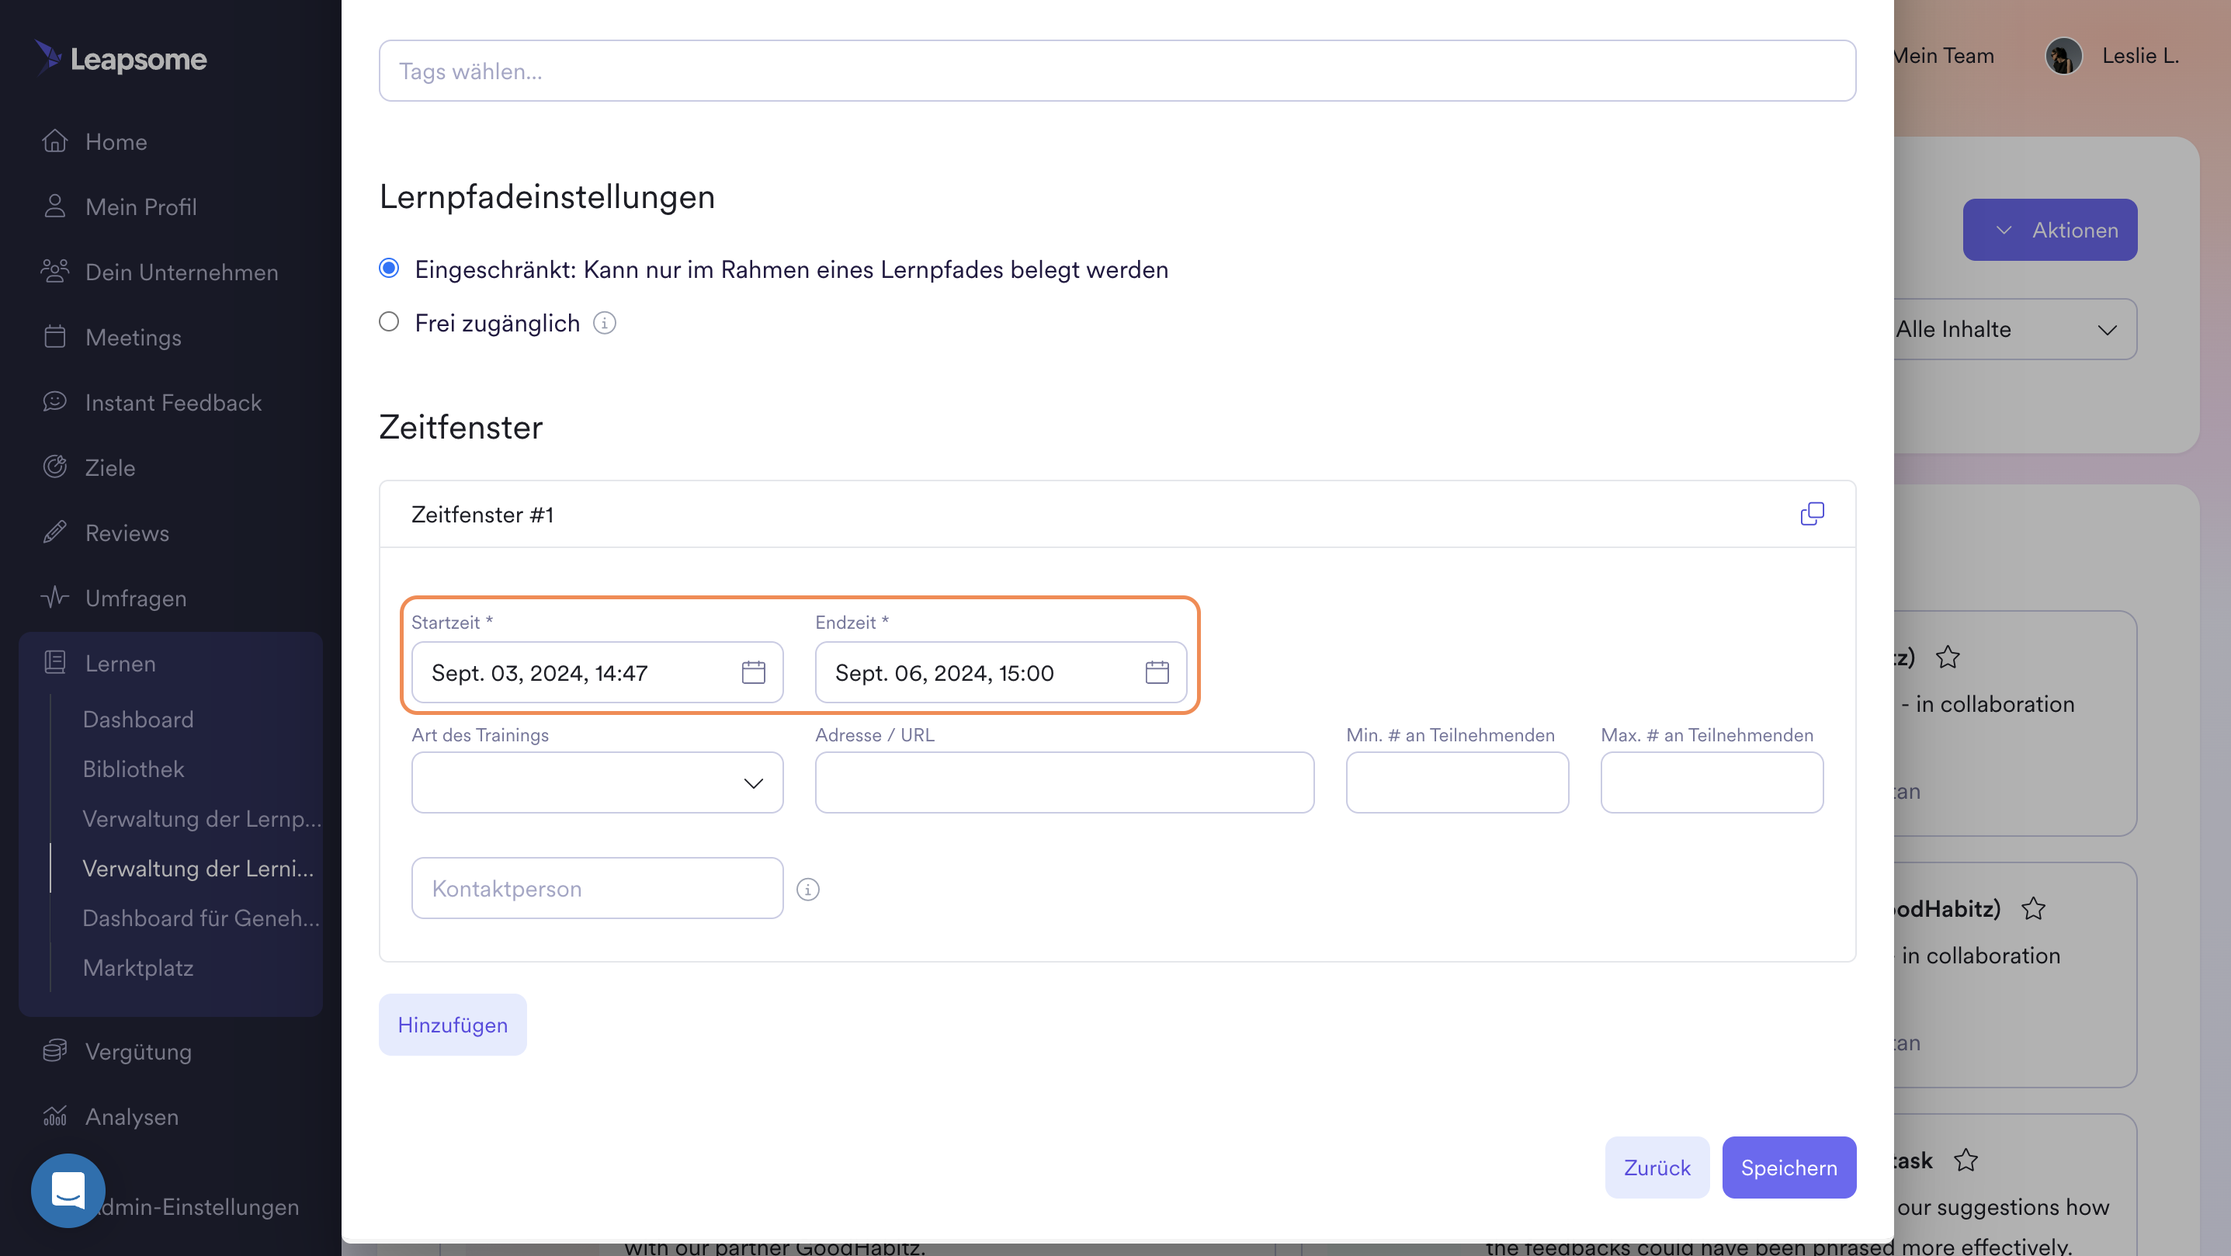Expand the Art des Trainings dropdown
This screenshot has width=2231, height=1256.
(597, 782)
